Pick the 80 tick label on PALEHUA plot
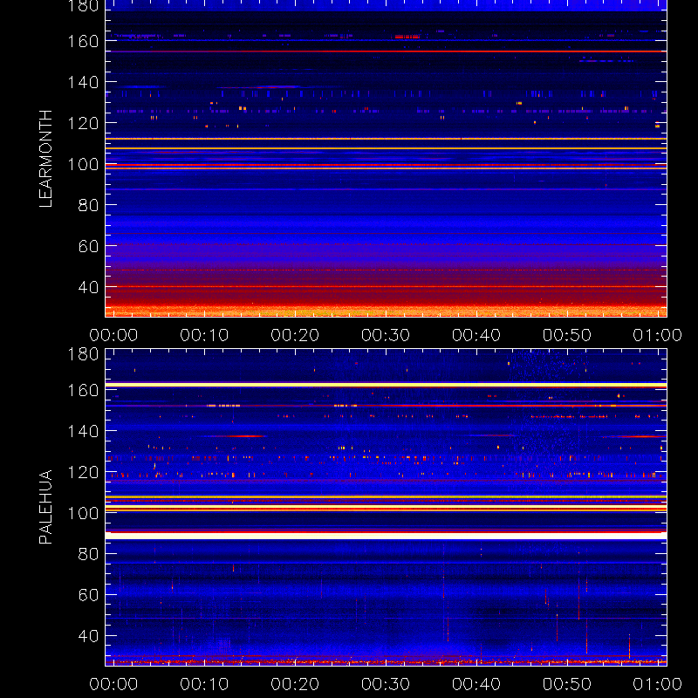 click(x=88, y=554)
